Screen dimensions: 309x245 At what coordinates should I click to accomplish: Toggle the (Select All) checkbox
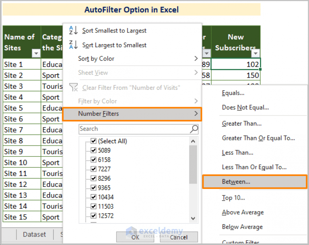pos(93,141)
